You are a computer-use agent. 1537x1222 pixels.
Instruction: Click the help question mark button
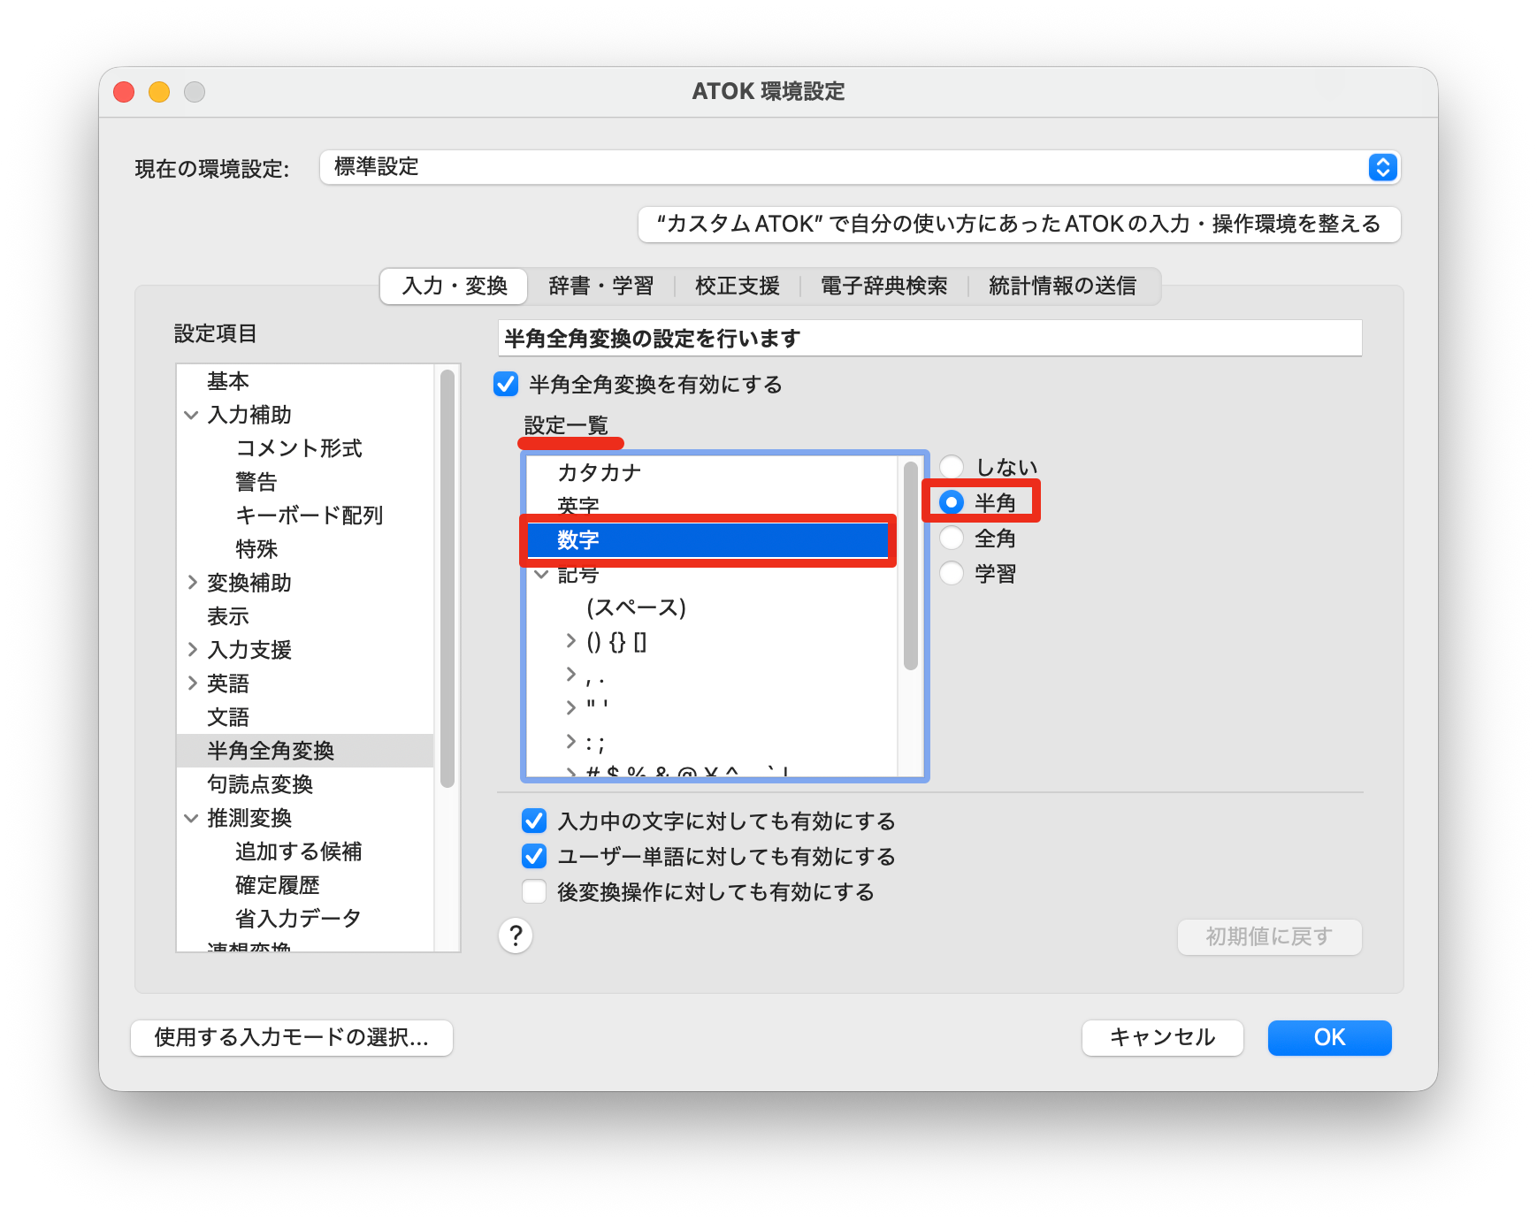tap(516, 936)
